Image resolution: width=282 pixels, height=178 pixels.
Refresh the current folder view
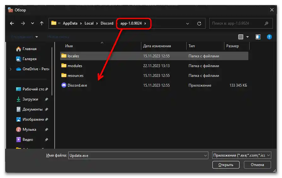(x=199, y=24)
